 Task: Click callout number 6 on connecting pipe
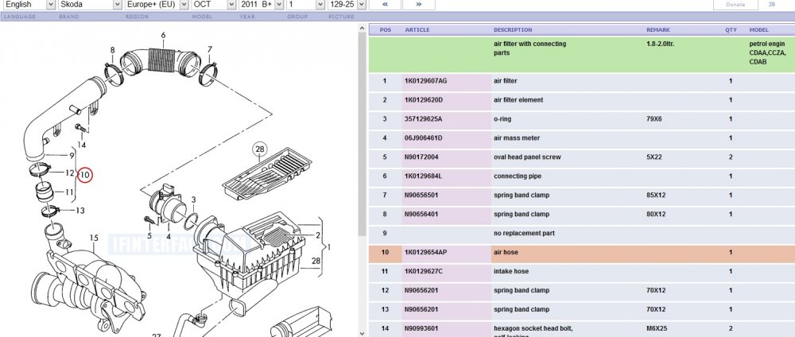point(163,35)
